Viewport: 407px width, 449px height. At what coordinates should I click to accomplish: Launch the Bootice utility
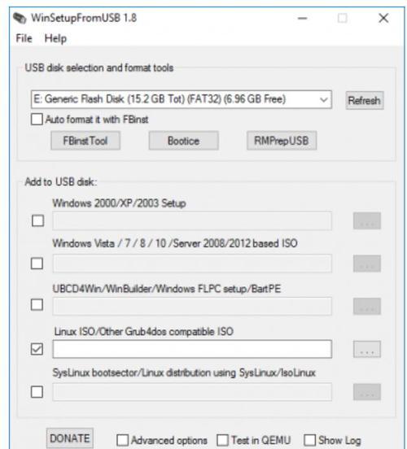click(x=183, y=141)
